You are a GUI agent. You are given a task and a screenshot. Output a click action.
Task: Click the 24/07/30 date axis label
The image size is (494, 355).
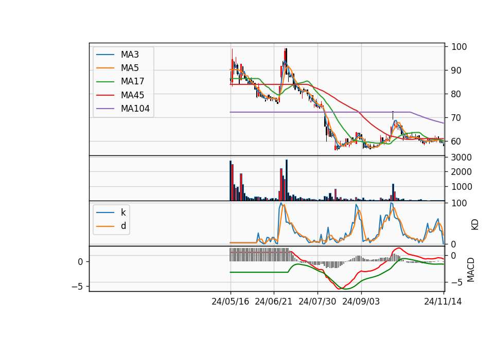tap(317, 302)
